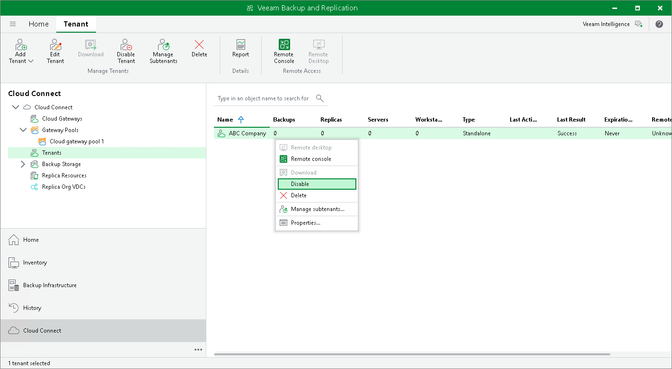
Task: Switch to the Home ribbon tab
Action: coord(39,24)
